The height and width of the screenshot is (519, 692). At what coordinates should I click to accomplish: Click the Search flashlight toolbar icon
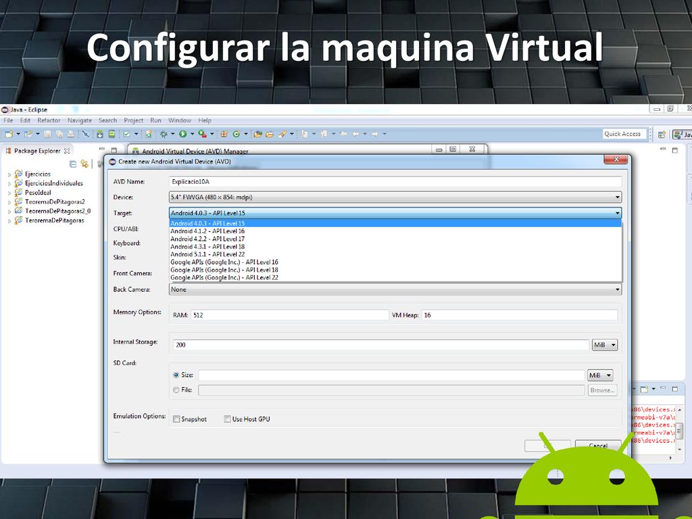click(282, 134)
